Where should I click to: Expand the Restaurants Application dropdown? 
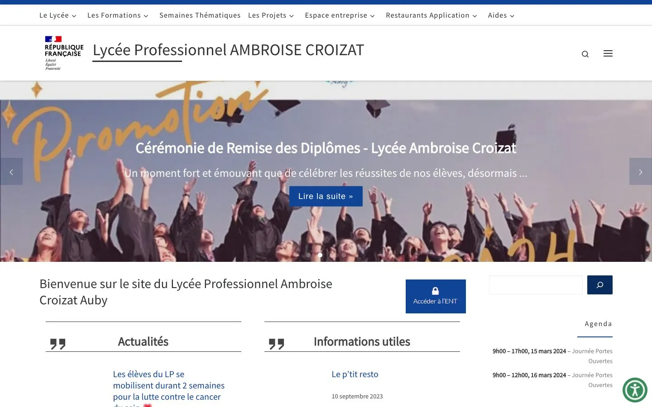point(431,15)
